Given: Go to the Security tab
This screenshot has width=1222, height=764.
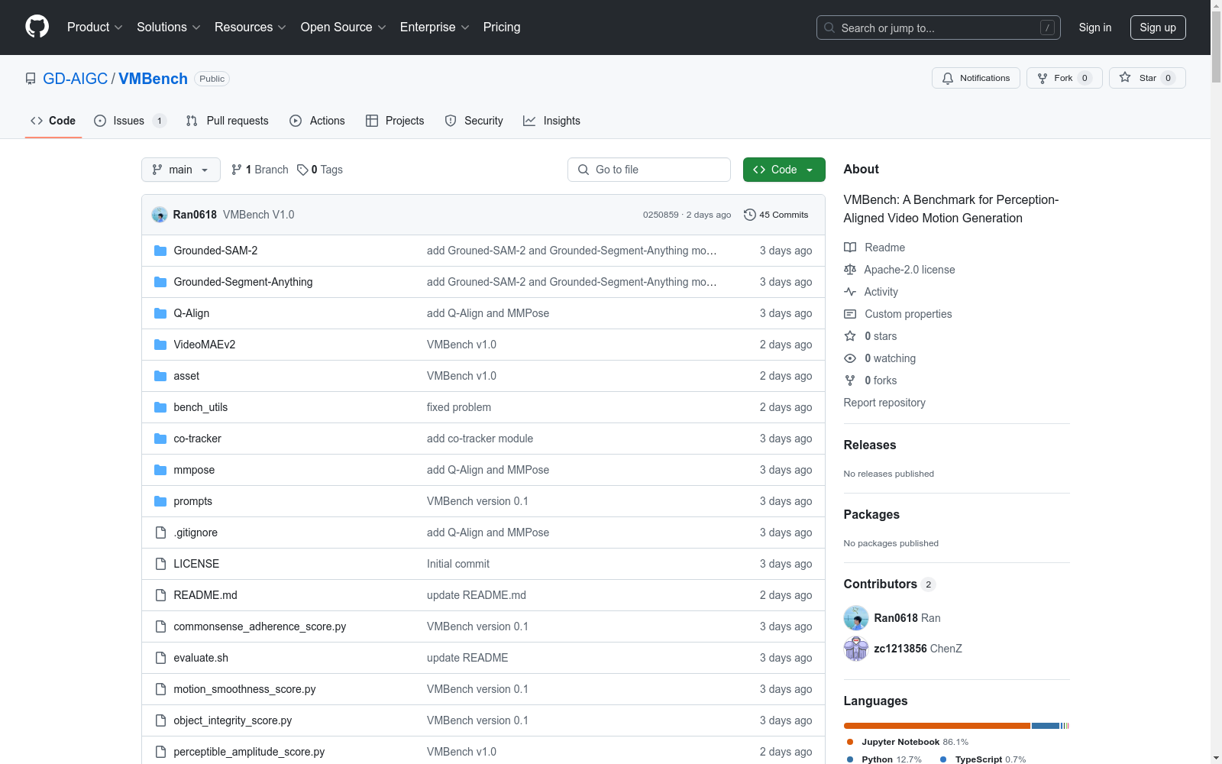Looking at the screenshot, I should 474,121.
